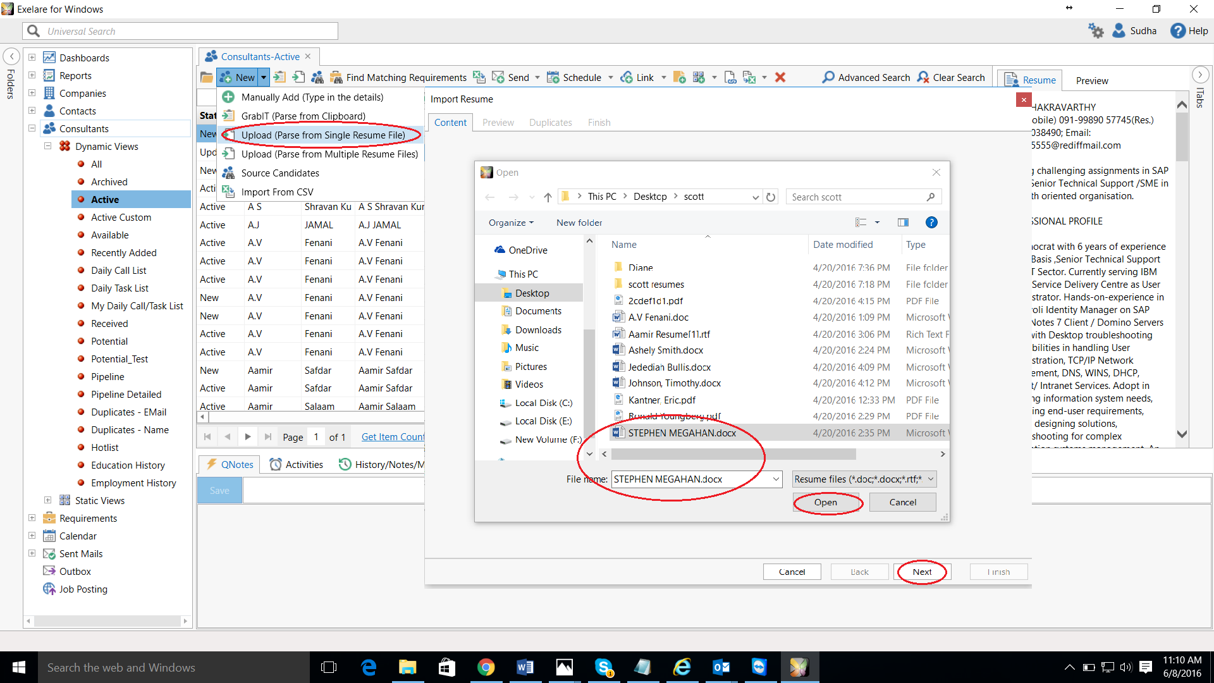Click Find Matching Requirements binoculars button

[399, 77]
